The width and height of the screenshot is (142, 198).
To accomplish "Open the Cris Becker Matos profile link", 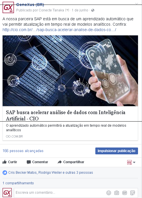I will 22,173.
